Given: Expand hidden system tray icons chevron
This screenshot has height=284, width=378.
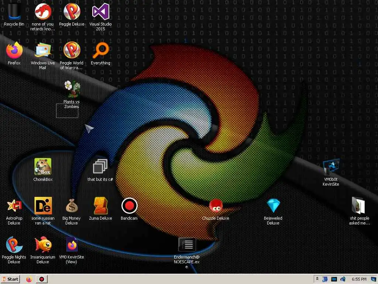Looking at the screenshot, I should [317, 279].
